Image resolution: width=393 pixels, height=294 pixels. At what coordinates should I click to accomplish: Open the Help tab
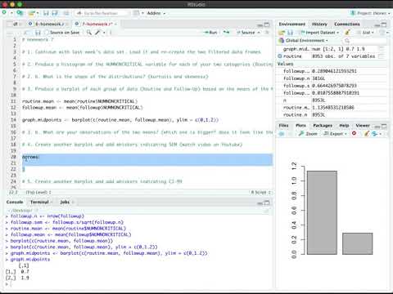coord(344,126)
